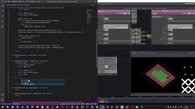Open the File menu in VS Code
Viewport: 195px width, 109px height.
pyautogui.click(x=5, y=2)
